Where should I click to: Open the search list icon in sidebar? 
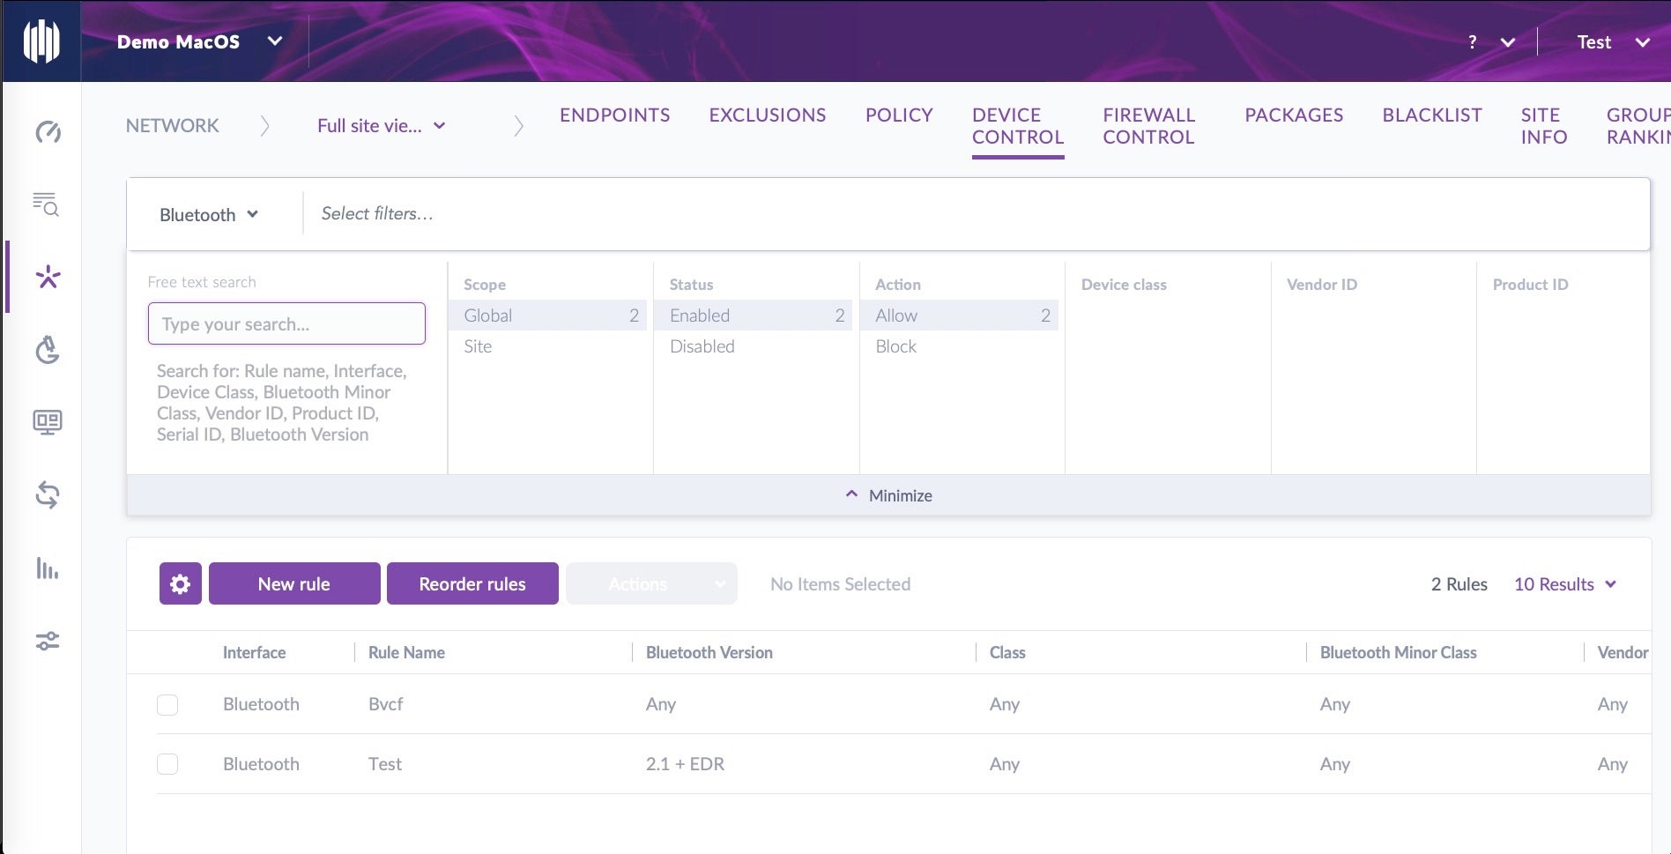tap(46, 204)
